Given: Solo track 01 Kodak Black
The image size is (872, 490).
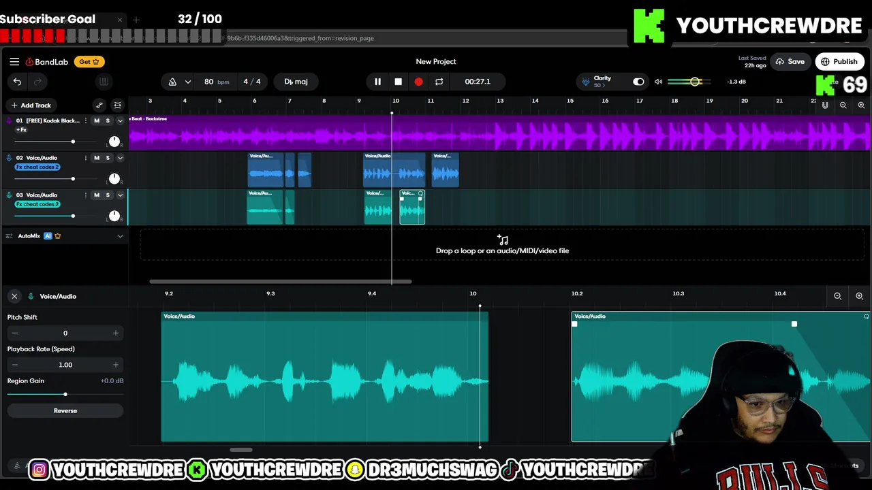Looking at the screenshot, I should point(108,120).
